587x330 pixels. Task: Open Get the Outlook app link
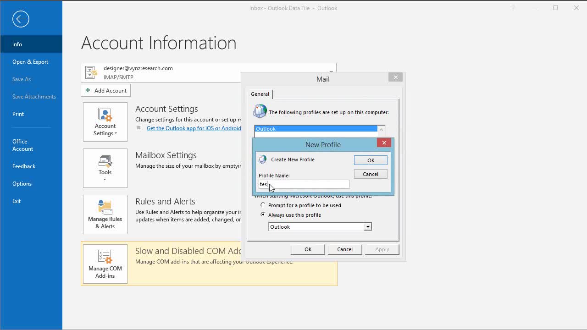pos(194,128)
